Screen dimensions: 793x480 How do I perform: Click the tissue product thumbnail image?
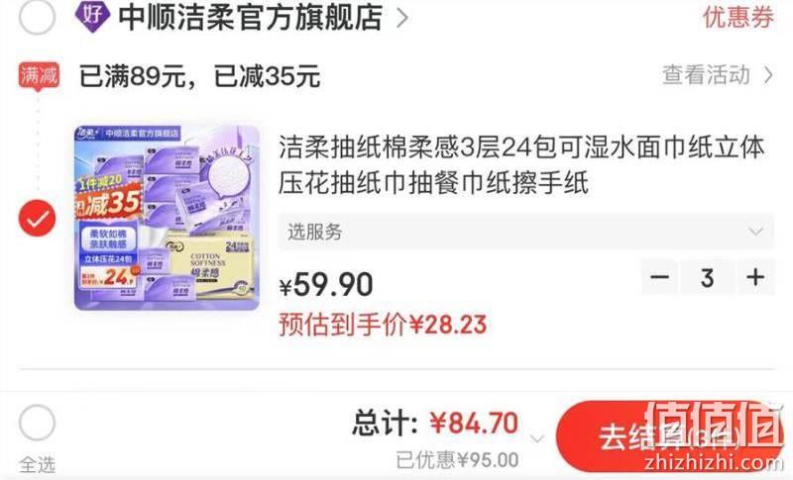[x=167, y=218]
